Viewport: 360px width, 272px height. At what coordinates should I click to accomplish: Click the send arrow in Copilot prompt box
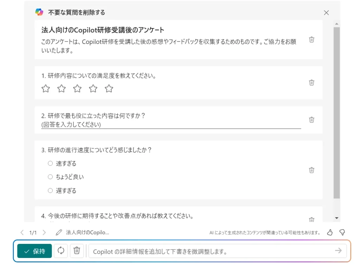pyautogui.click(x=338, y=251)
